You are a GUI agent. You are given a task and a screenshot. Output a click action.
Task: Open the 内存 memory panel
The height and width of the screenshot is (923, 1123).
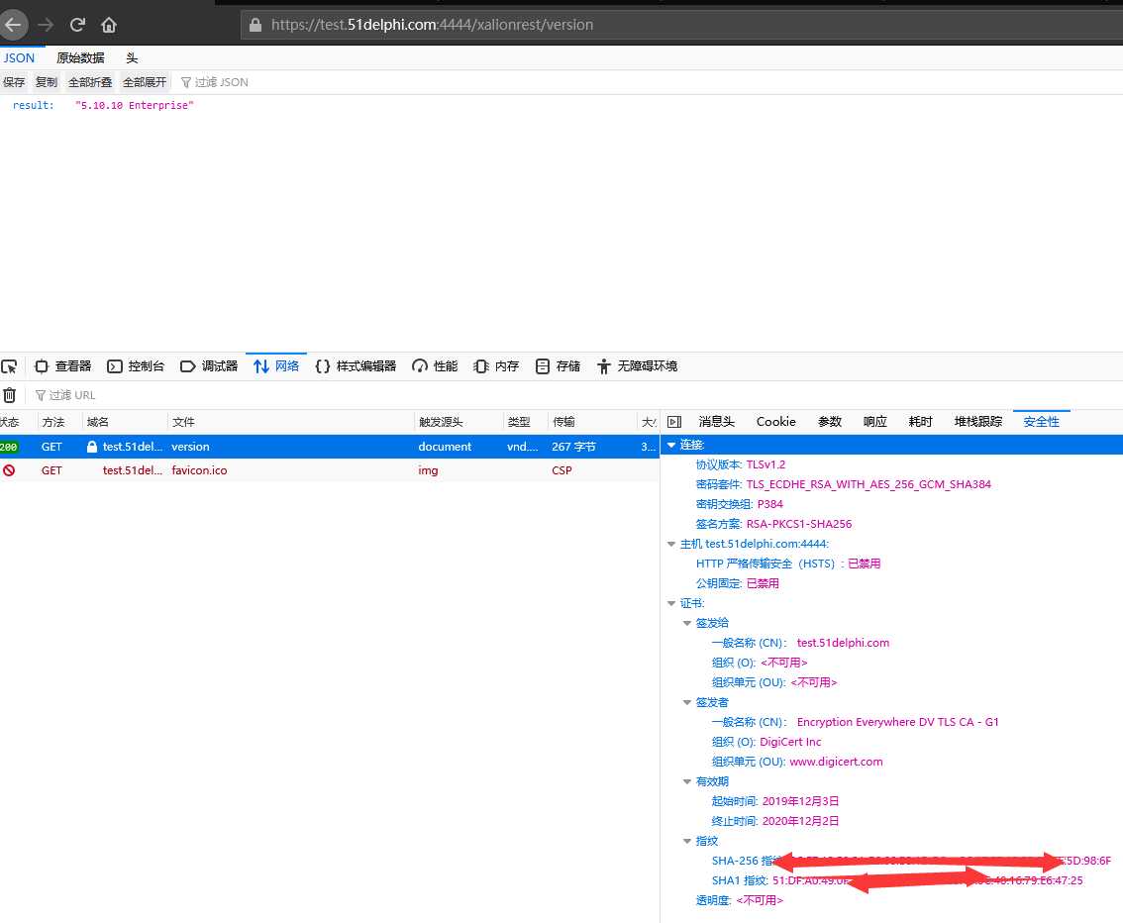[496, 366]
